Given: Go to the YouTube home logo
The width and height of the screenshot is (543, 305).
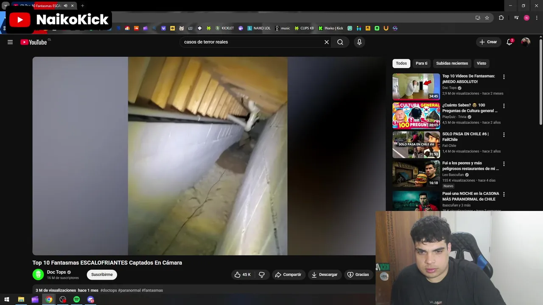Looking at the screenshot, I should [34, 42].
